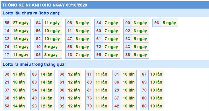Click the 'Lotto ra nhiều trong tháng qua' heading
This screenshot has height=111, width=209.
tap(34, 64)
